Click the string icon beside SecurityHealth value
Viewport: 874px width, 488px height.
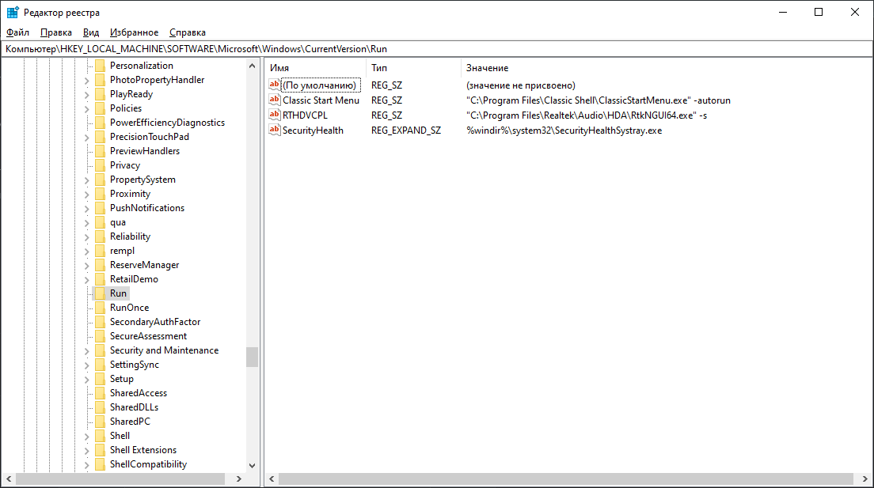pos(274,130)
